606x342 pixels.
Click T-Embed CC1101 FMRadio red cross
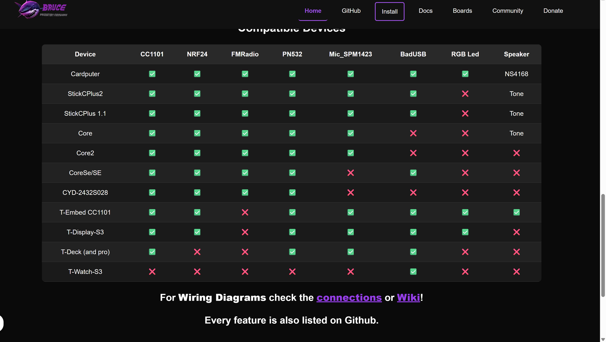point(245,212)
